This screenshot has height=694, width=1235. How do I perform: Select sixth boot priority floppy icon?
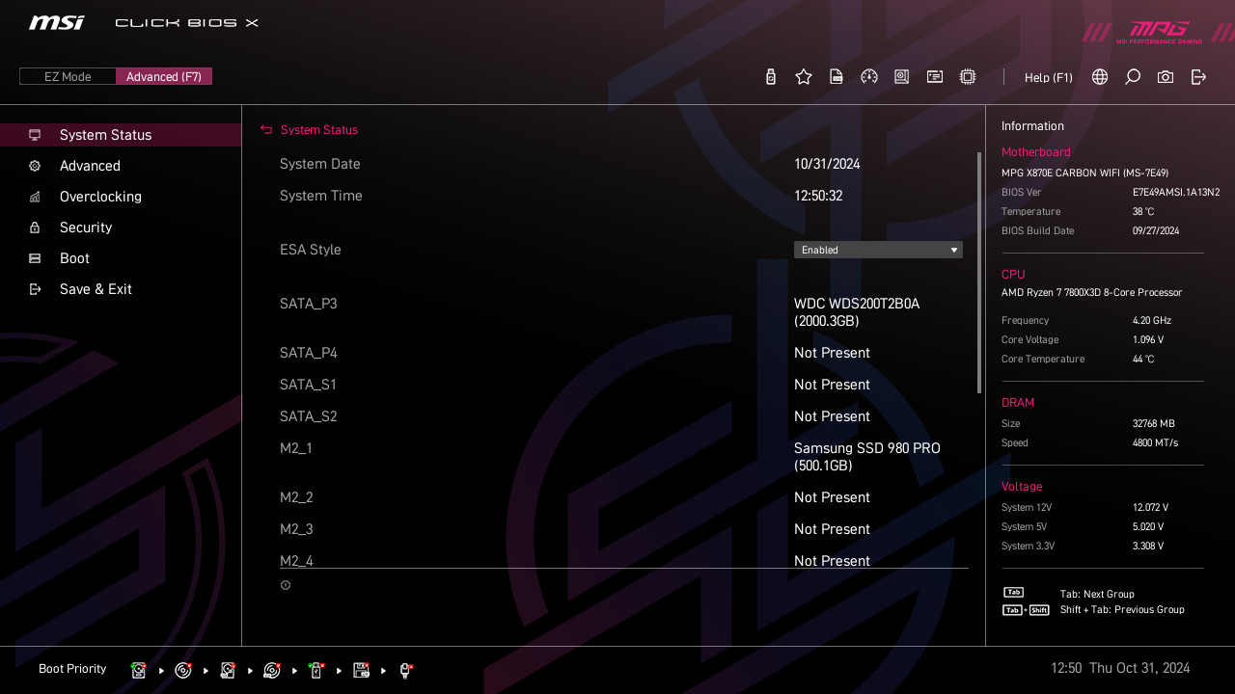361,670
